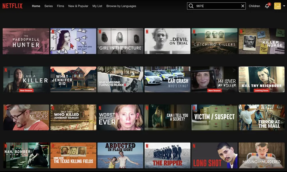View My List

pyautogui.click(x=97, y=6)
